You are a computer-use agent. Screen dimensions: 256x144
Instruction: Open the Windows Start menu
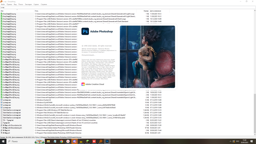point(3,141)
